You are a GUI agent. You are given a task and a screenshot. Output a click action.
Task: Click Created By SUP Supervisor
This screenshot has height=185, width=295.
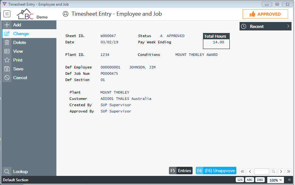[116, 105]
